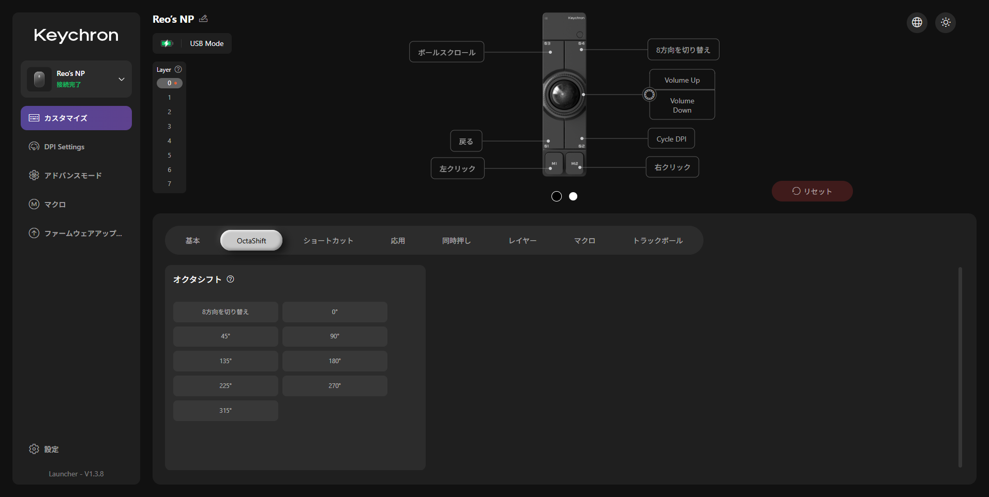Choose the 90° OctaShift key
Image resolution: width=989 pixels, height=497 pixels.
tap(335, 336)
